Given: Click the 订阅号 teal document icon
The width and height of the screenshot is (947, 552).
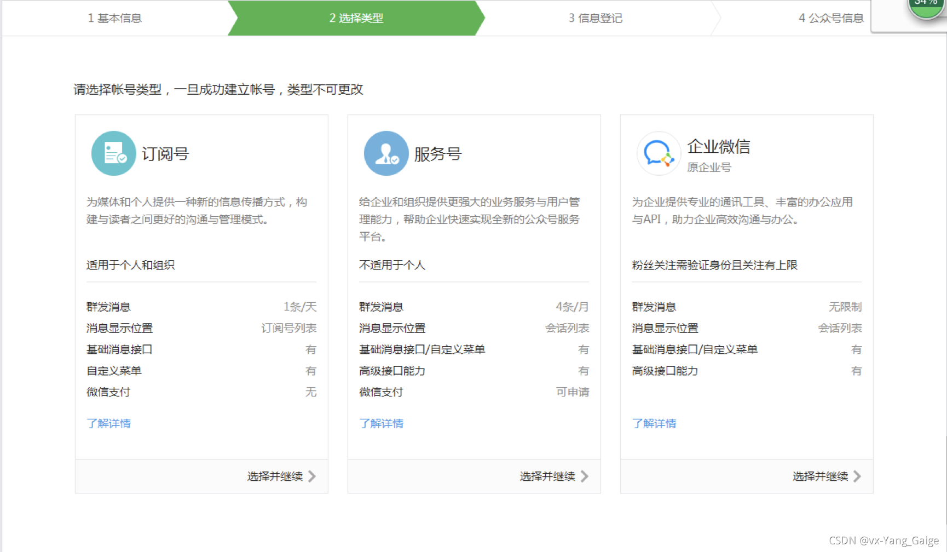Looking at the screenshot, I should click(x=114, y=153).
